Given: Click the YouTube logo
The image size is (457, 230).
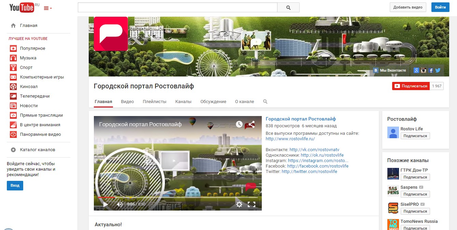Looking at the screenshot, I should [x=22, y=8].
